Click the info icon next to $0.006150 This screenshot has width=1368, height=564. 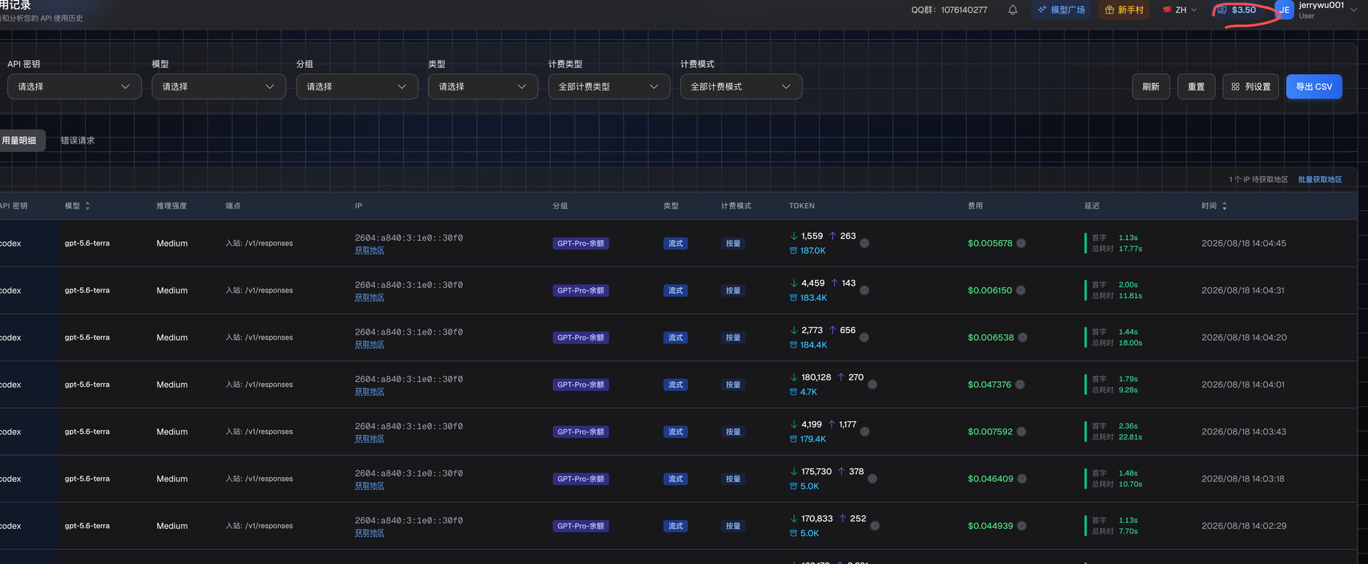click(1020, 291)
